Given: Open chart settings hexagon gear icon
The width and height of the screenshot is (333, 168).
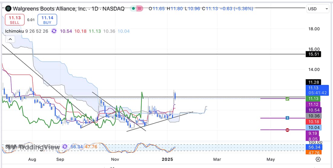Looking at the screenshot, I should point(318,159).
